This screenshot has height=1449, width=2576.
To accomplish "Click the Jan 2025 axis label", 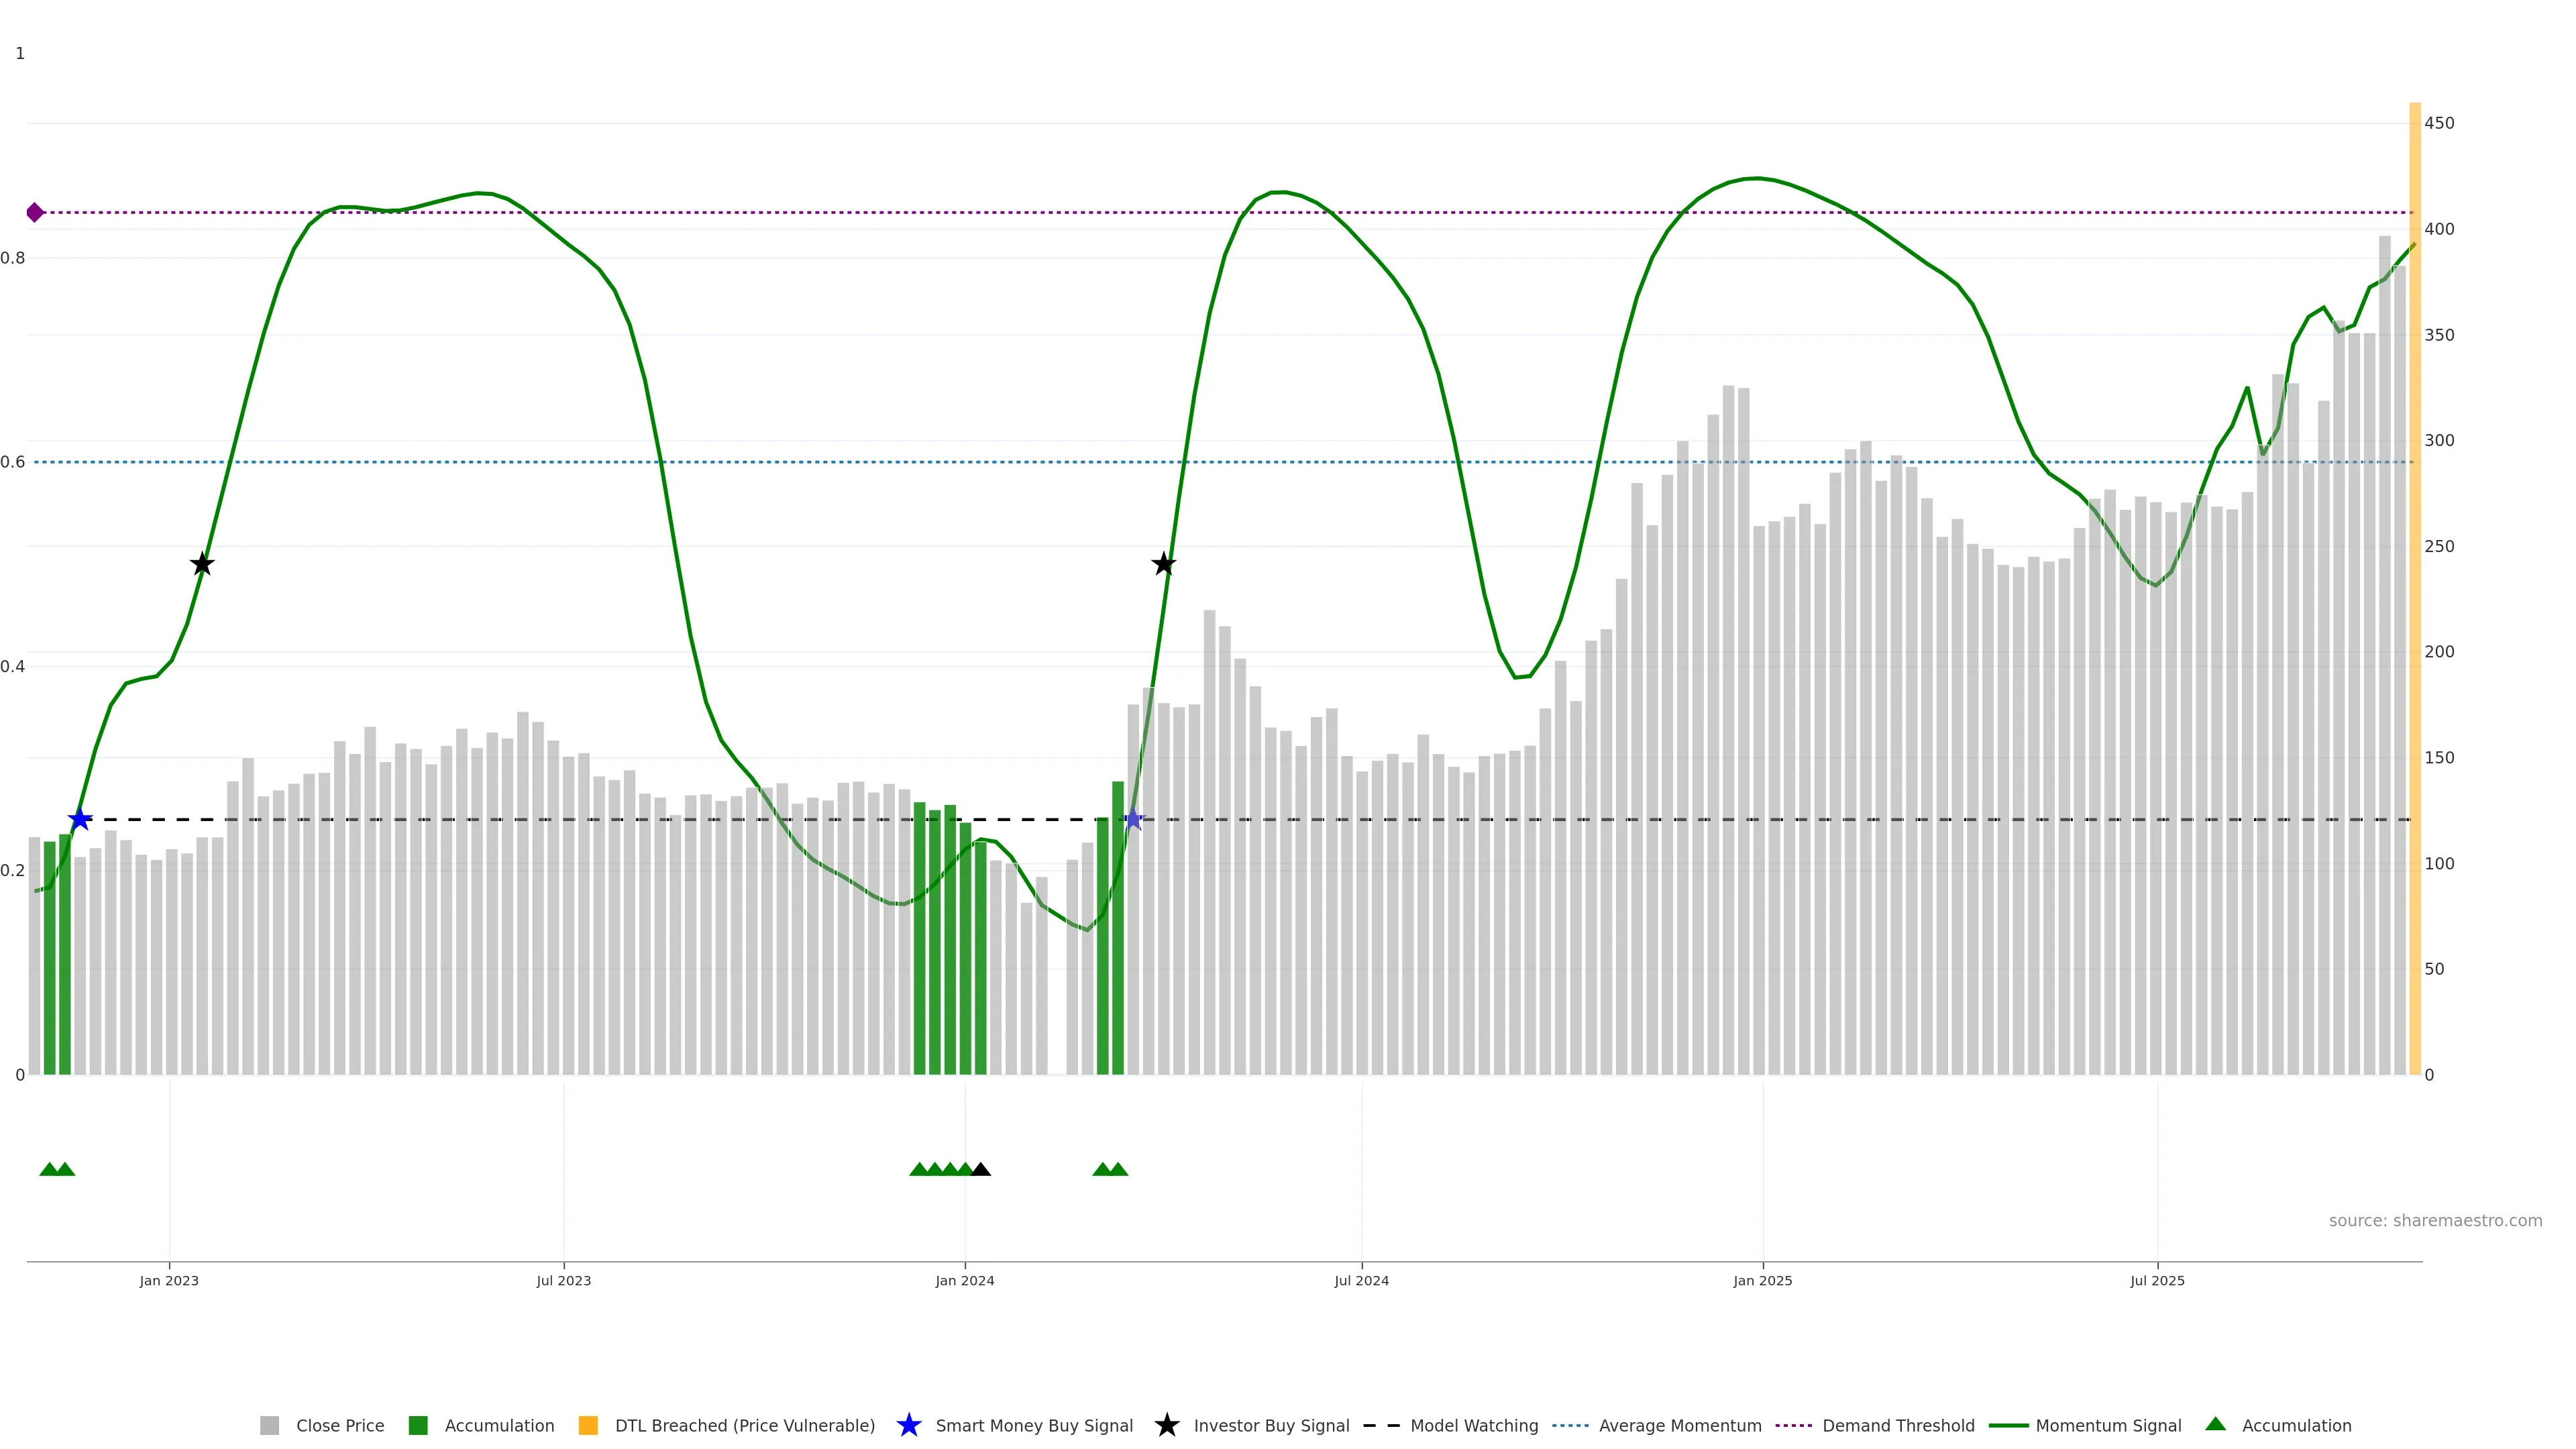I will 1762,1280.
